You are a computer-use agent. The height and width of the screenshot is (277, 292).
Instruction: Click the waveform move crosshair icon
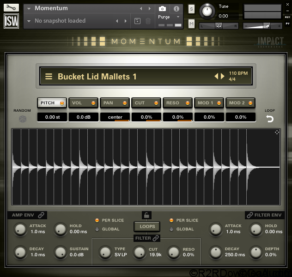tap(277, 132)
